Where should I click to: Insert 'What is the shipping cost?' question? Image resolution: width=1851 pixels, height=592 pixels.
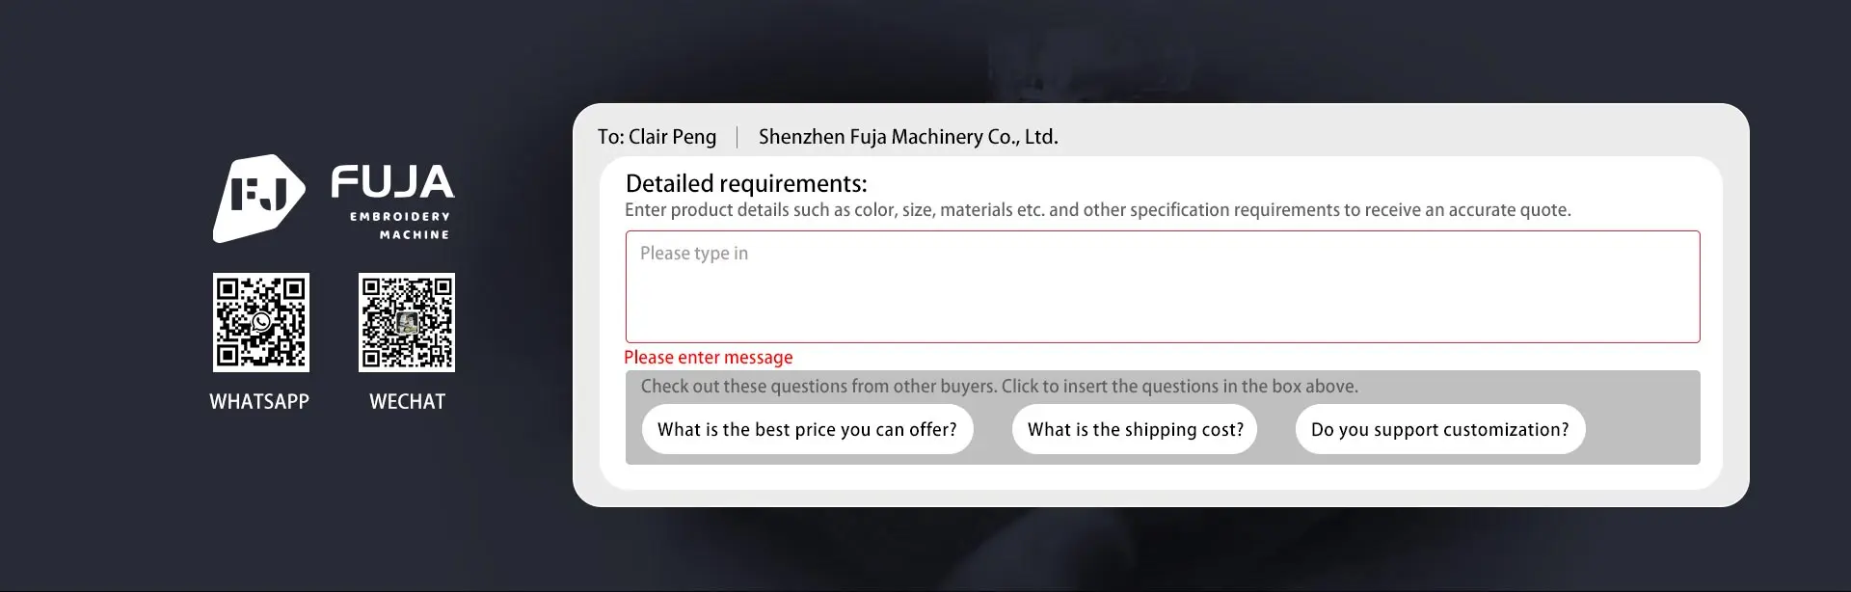[1135, 429]
